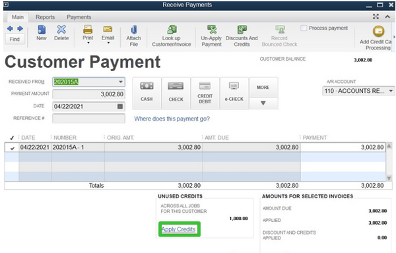Viewport: 396px width, 253px height.
Task: Click MORE payment methods button
Action: (263, 88)
